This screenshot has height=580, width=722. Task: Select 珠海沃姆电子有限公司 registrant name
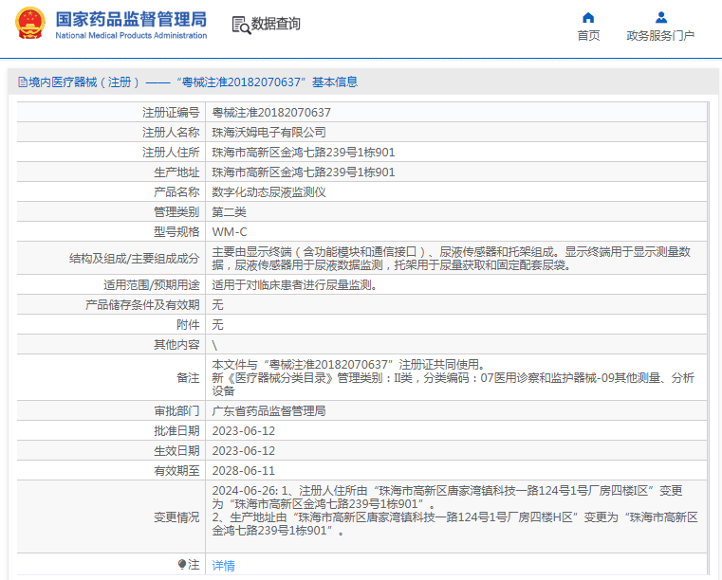click(268, 133)
